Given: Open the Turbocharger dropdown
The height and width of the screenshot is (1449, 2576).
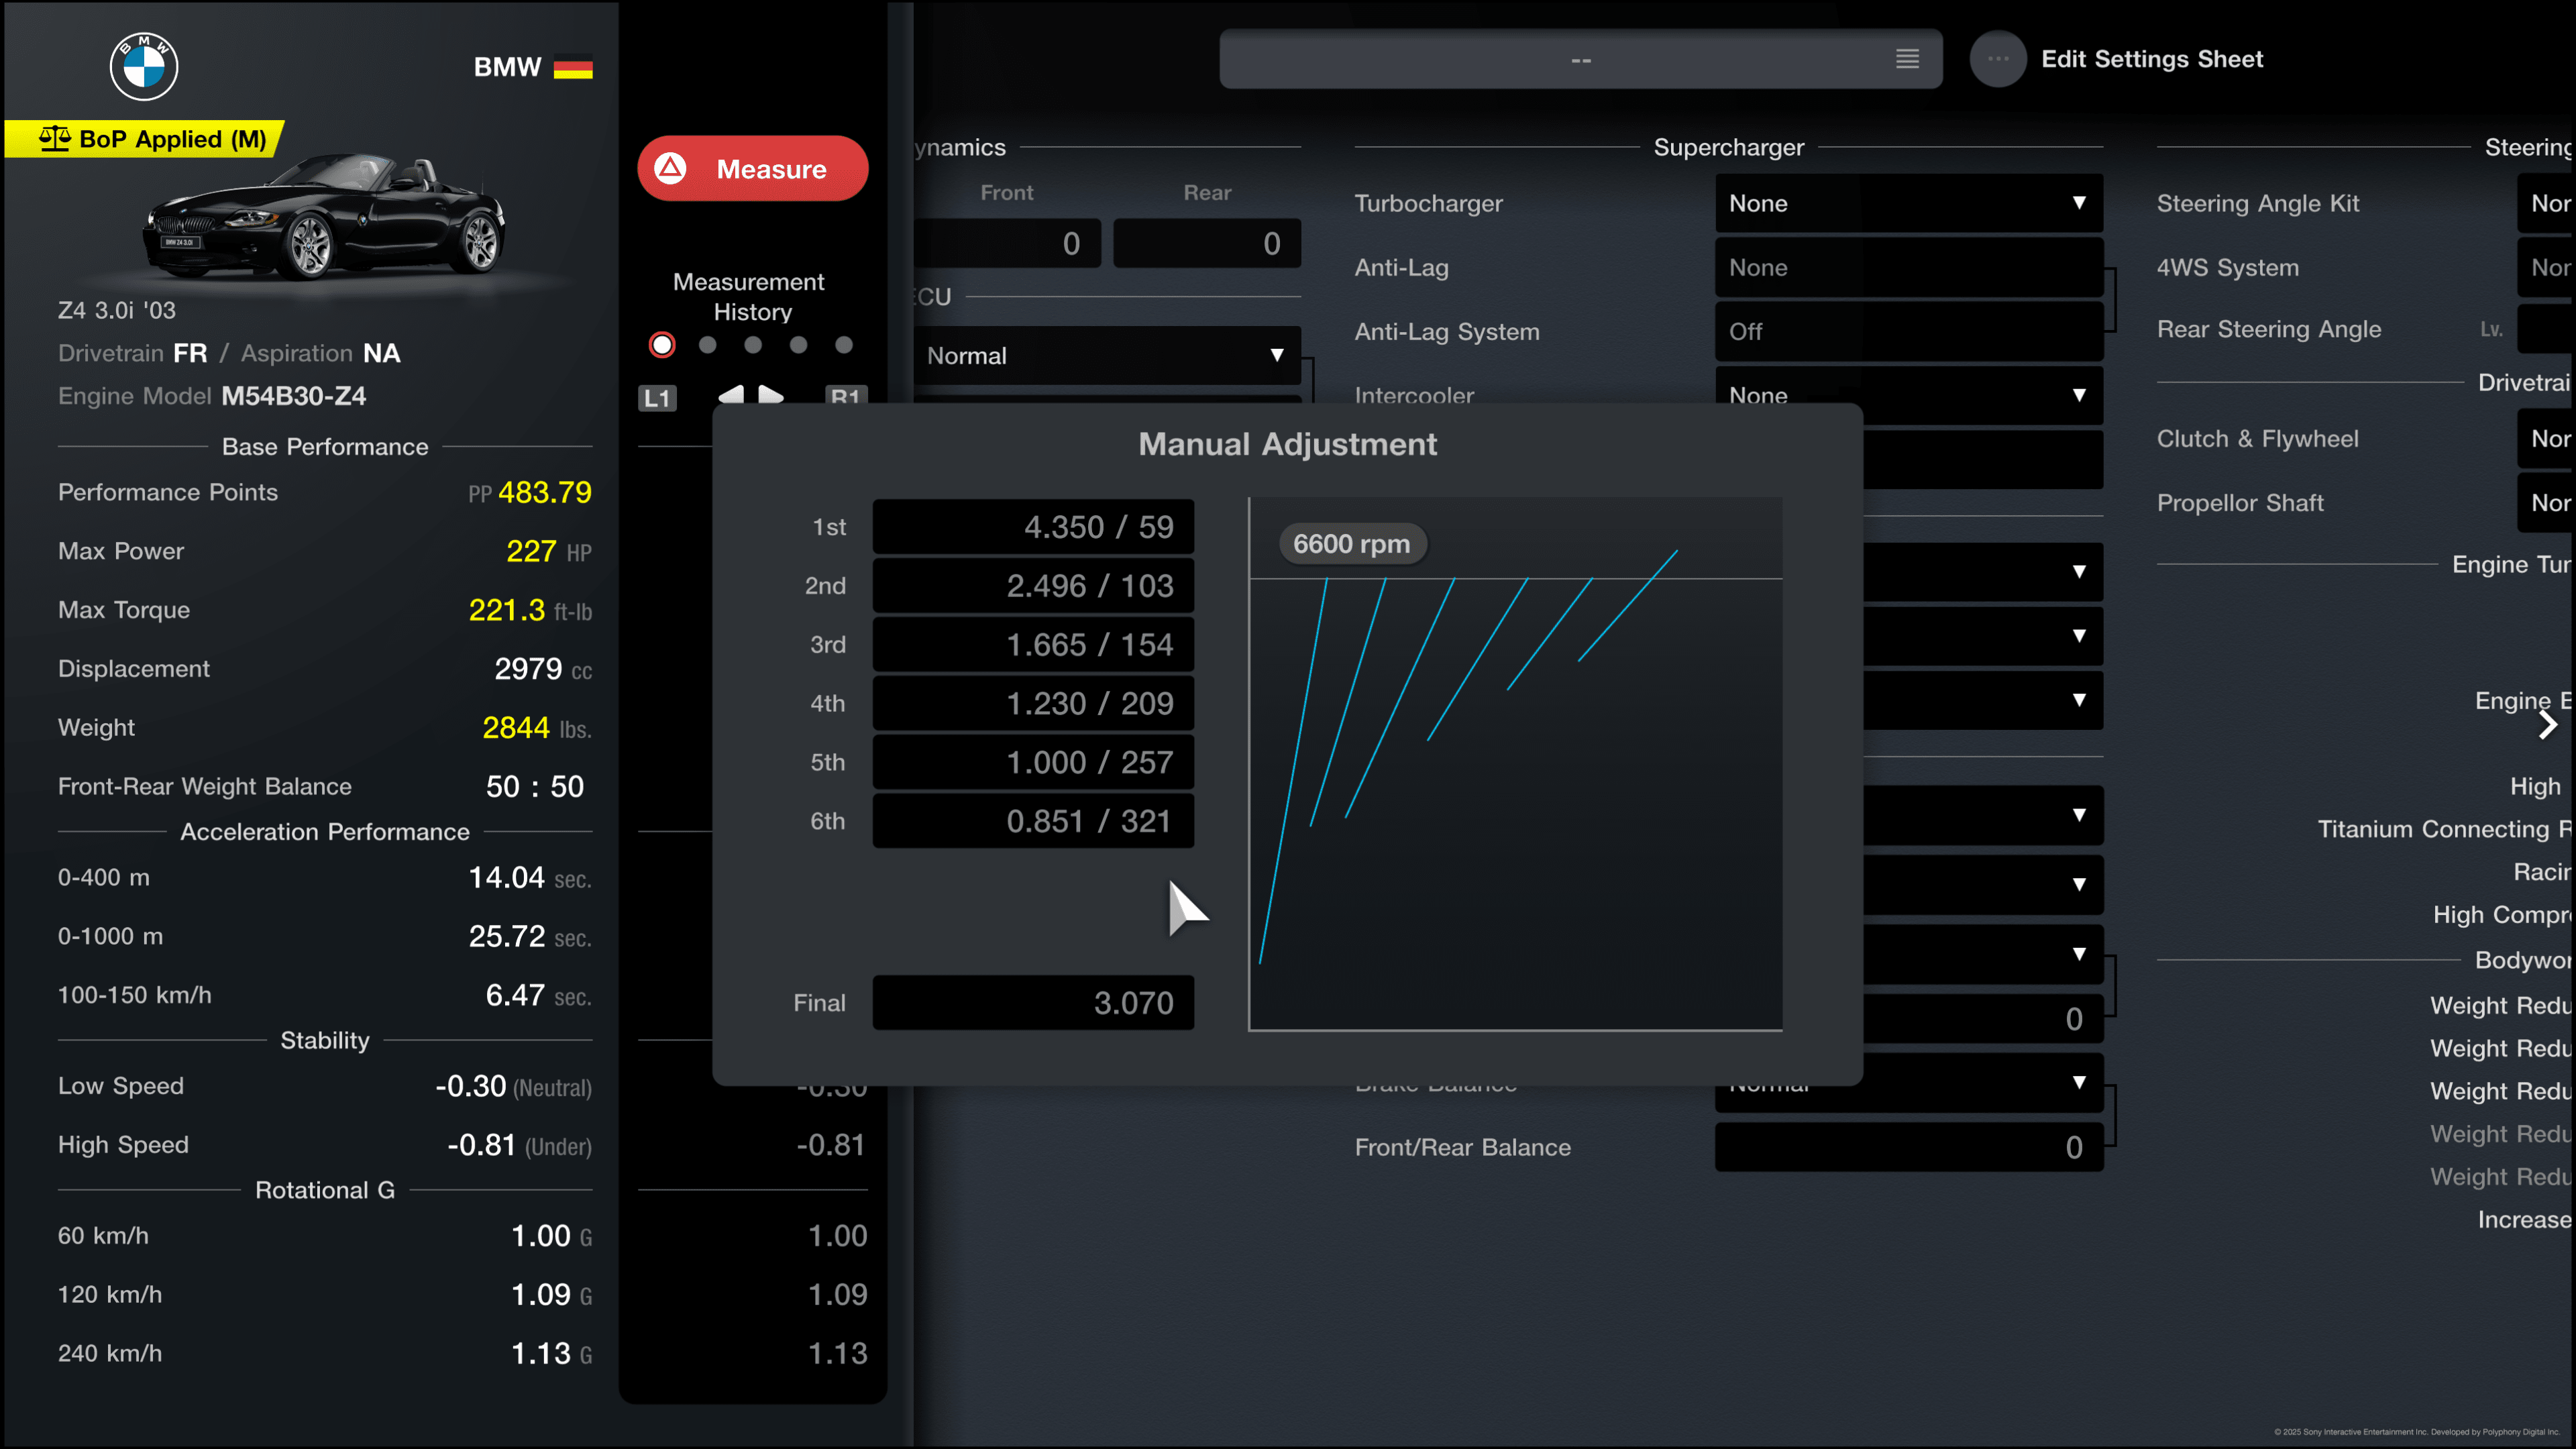Looking at the screenshot, I should 1908,203.
